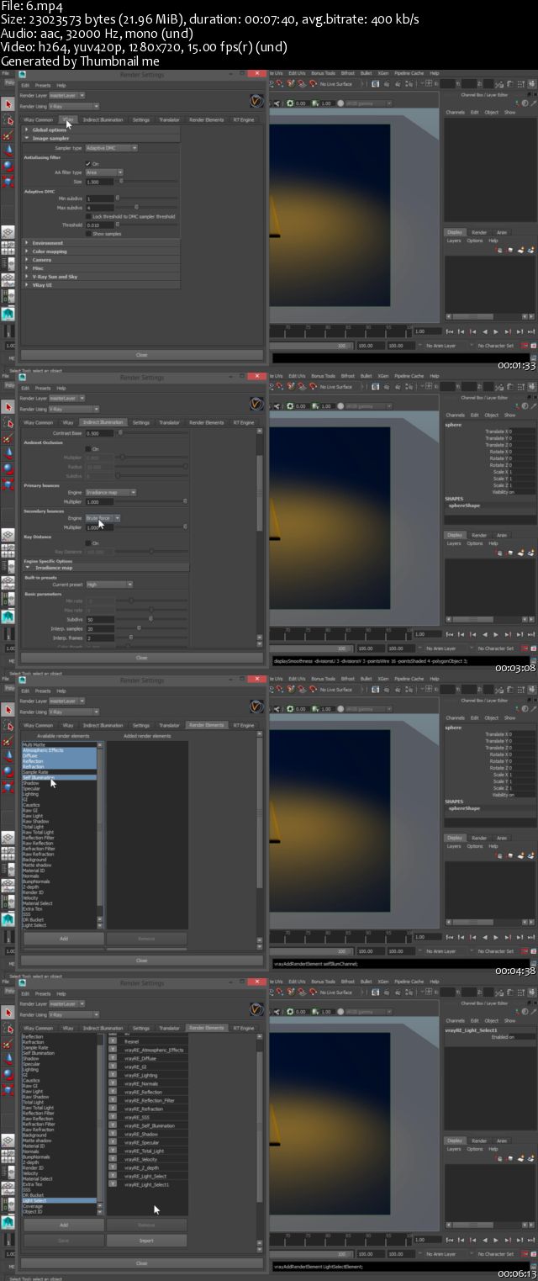
Task: Open Channels menu in 00:03:08 frame
Action: coord(455,415)
